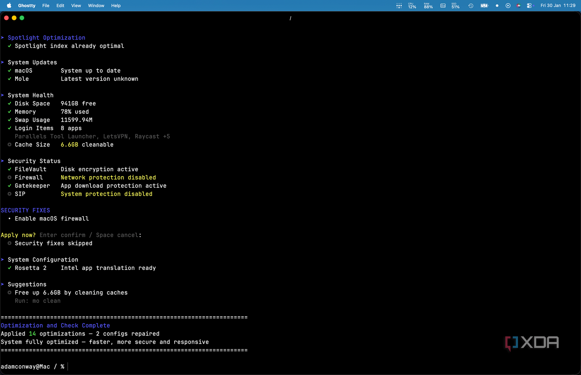The width and height of the screenshot is (581, 375).
Task: Click the play circle menu bar icon
Action: [508, 6]
